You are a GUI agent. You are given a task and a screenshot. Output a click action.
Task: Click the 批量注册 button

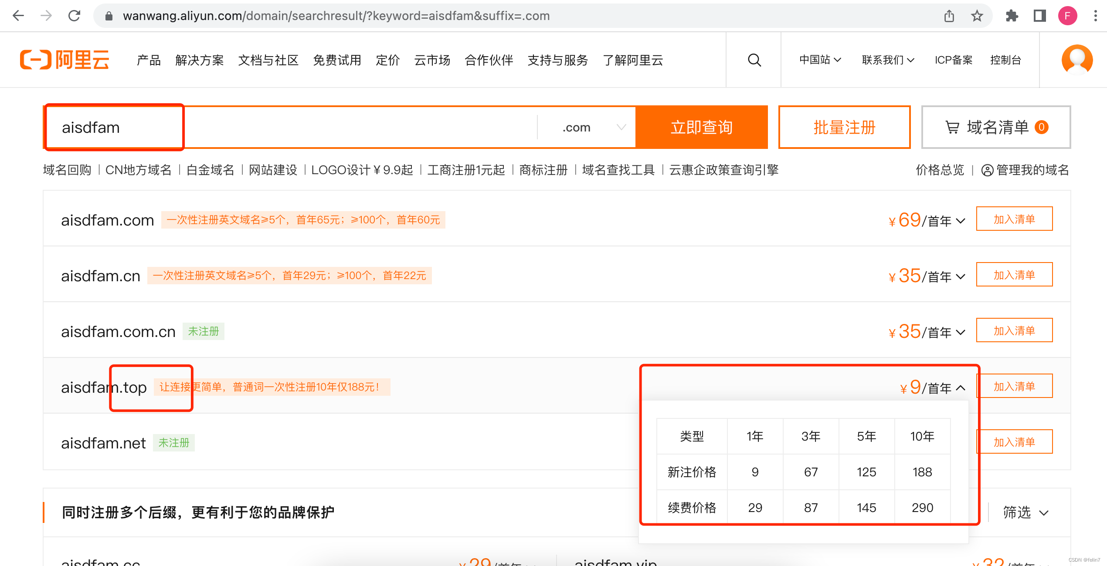click(844, 128)
